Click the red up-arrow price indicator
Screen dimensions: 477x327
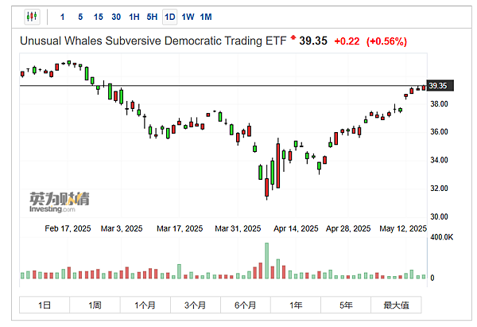point(293,37)
